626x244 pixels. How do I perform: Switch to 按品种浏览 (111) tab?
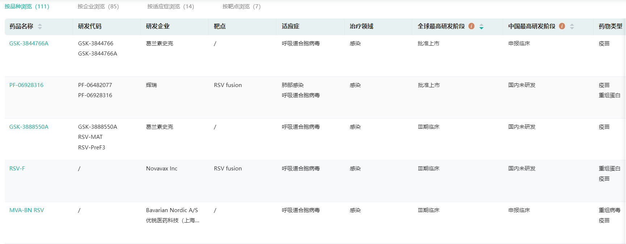click(27, 7)
